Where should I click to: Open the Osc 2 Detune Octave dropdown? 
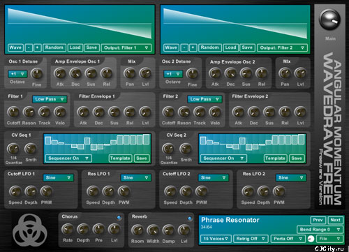[x=173, y=74]
